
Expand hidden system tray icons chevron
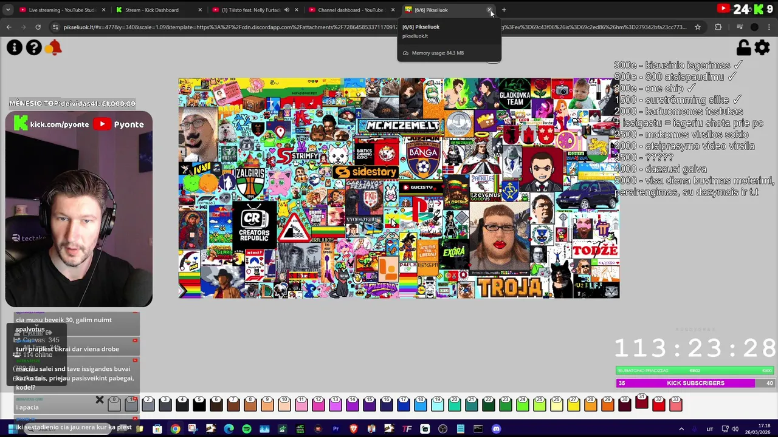coord(681,429)
